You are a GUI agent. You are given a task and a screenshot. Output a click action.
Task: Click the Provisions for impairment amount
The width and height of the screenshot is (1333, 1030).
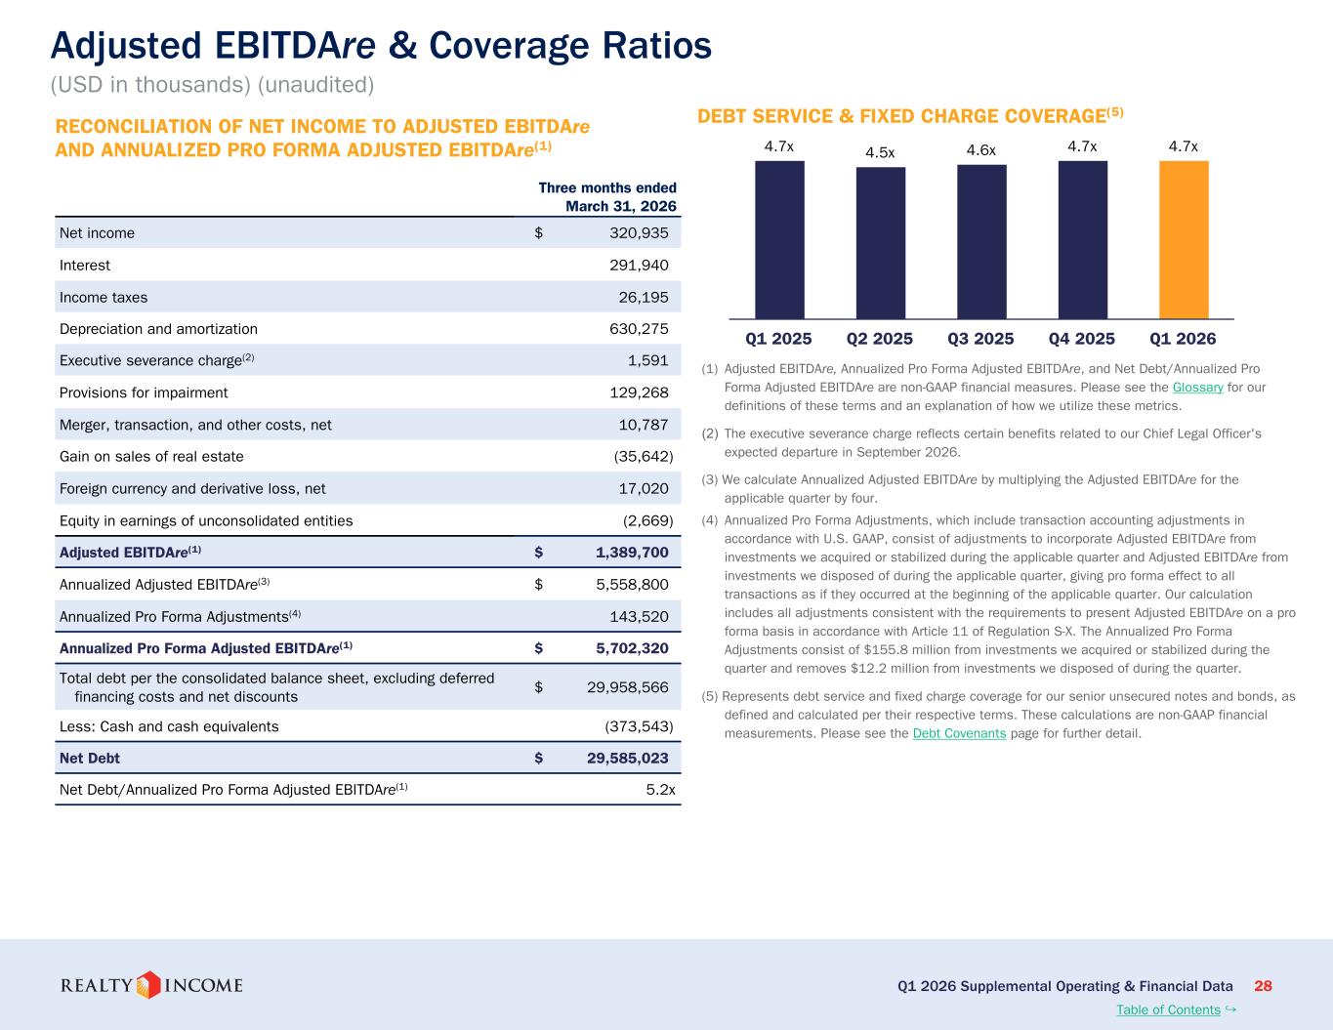tap(639, 392)
